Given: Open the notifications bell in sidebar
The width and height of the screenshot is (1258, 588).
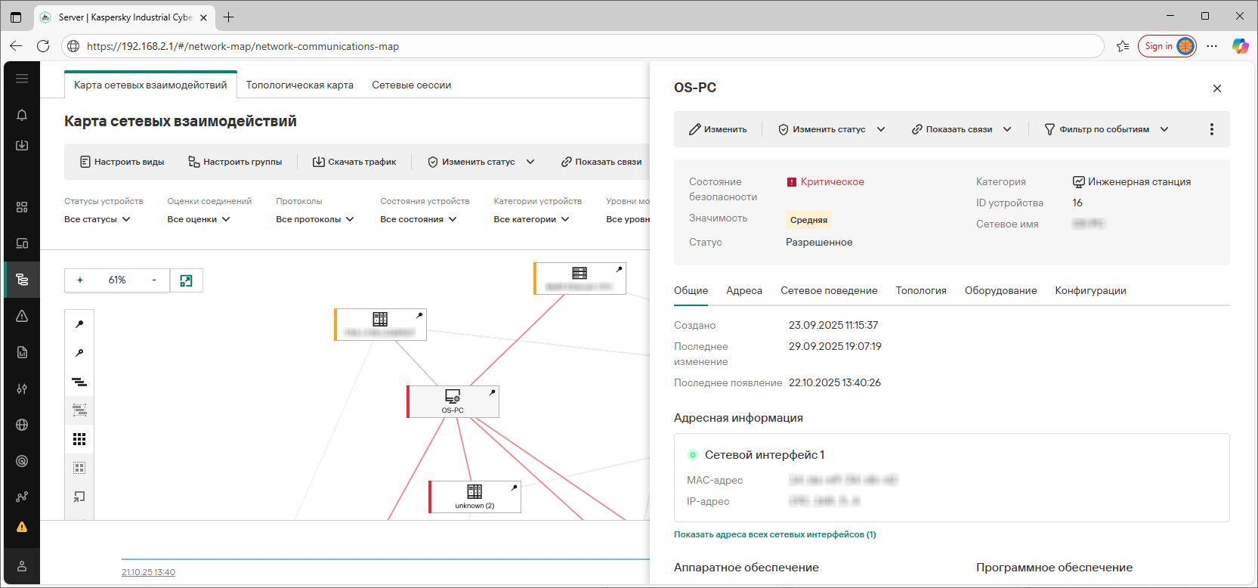Looking at the screenshot, I should pyautogui.click(x=22, y=115).
